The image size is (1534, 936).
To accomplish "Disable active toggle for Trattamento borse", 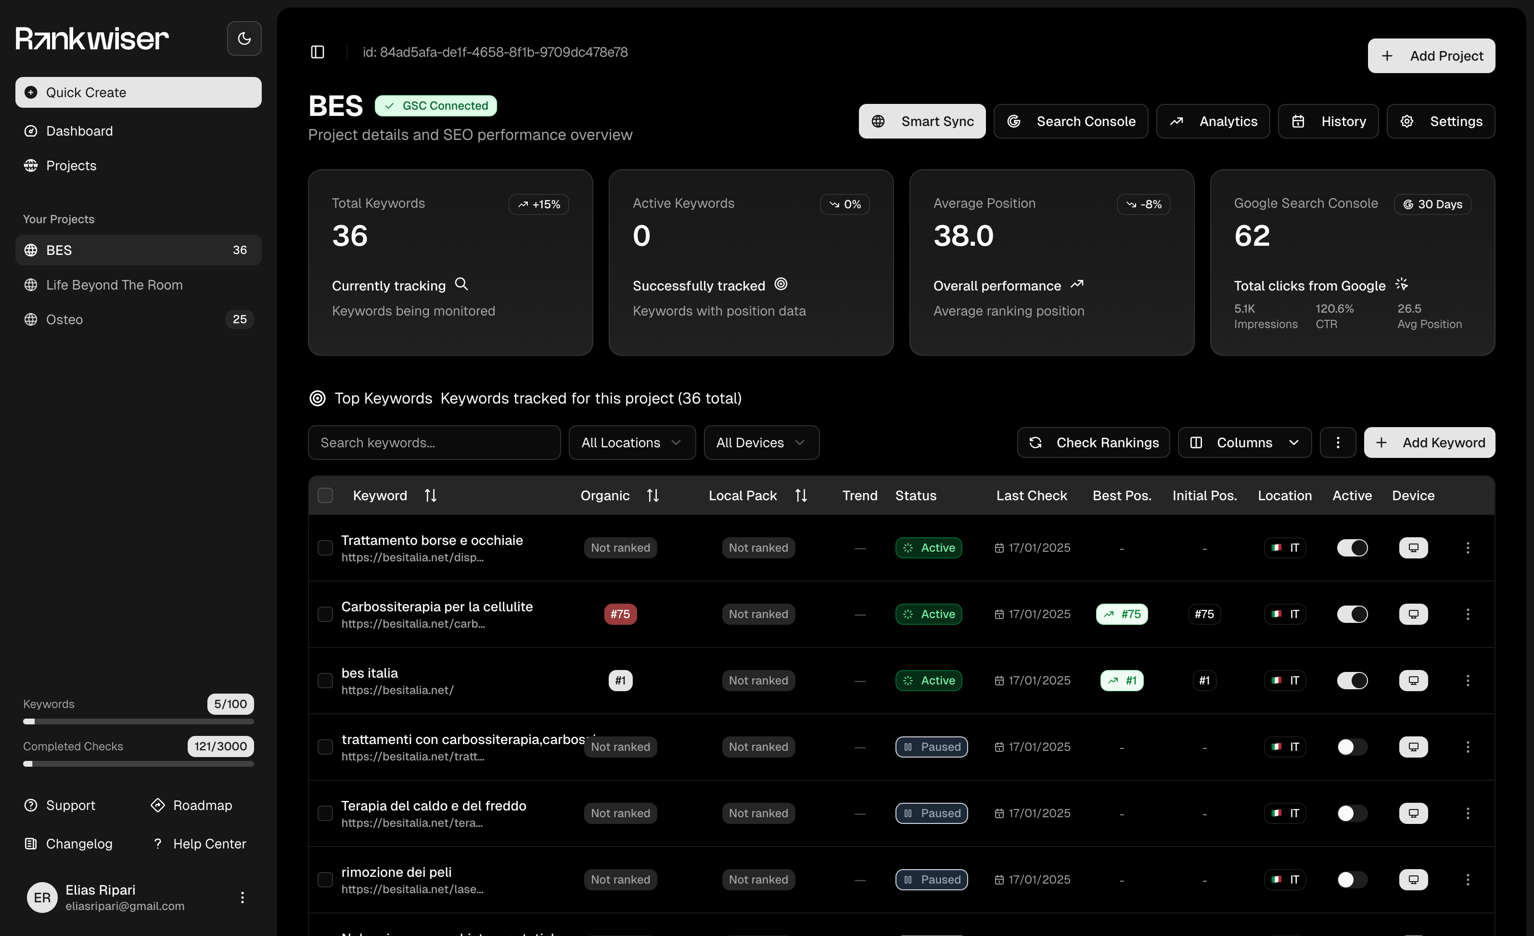I will [x=1352, y=548].
